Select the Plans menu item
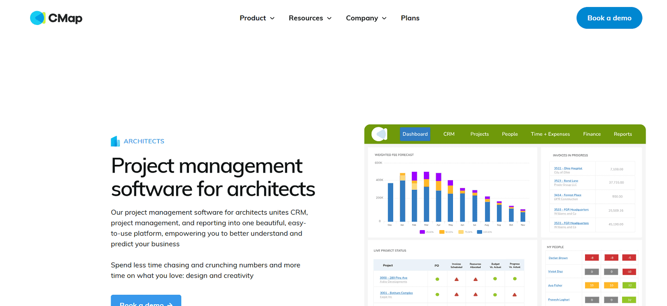667x306 pixels. pos(410,18)
